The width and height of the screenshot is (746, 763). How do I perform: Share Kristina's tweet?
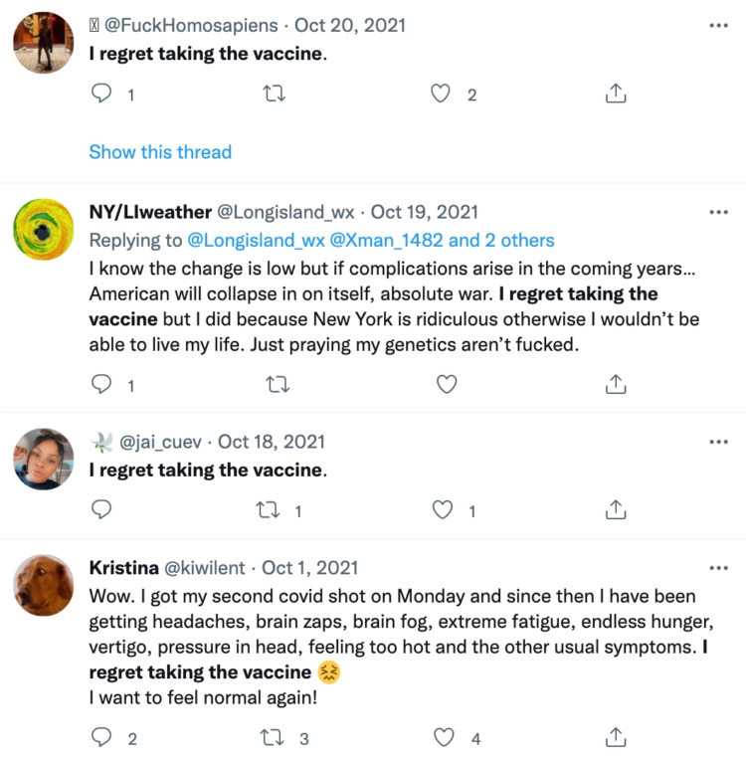point(616,738)
